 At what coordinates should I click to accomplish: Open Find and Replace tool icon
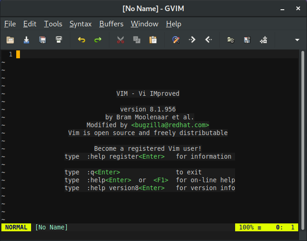point(176,40)
